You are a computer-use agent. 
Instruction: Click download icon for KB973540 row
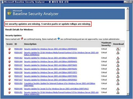[118, 76]
